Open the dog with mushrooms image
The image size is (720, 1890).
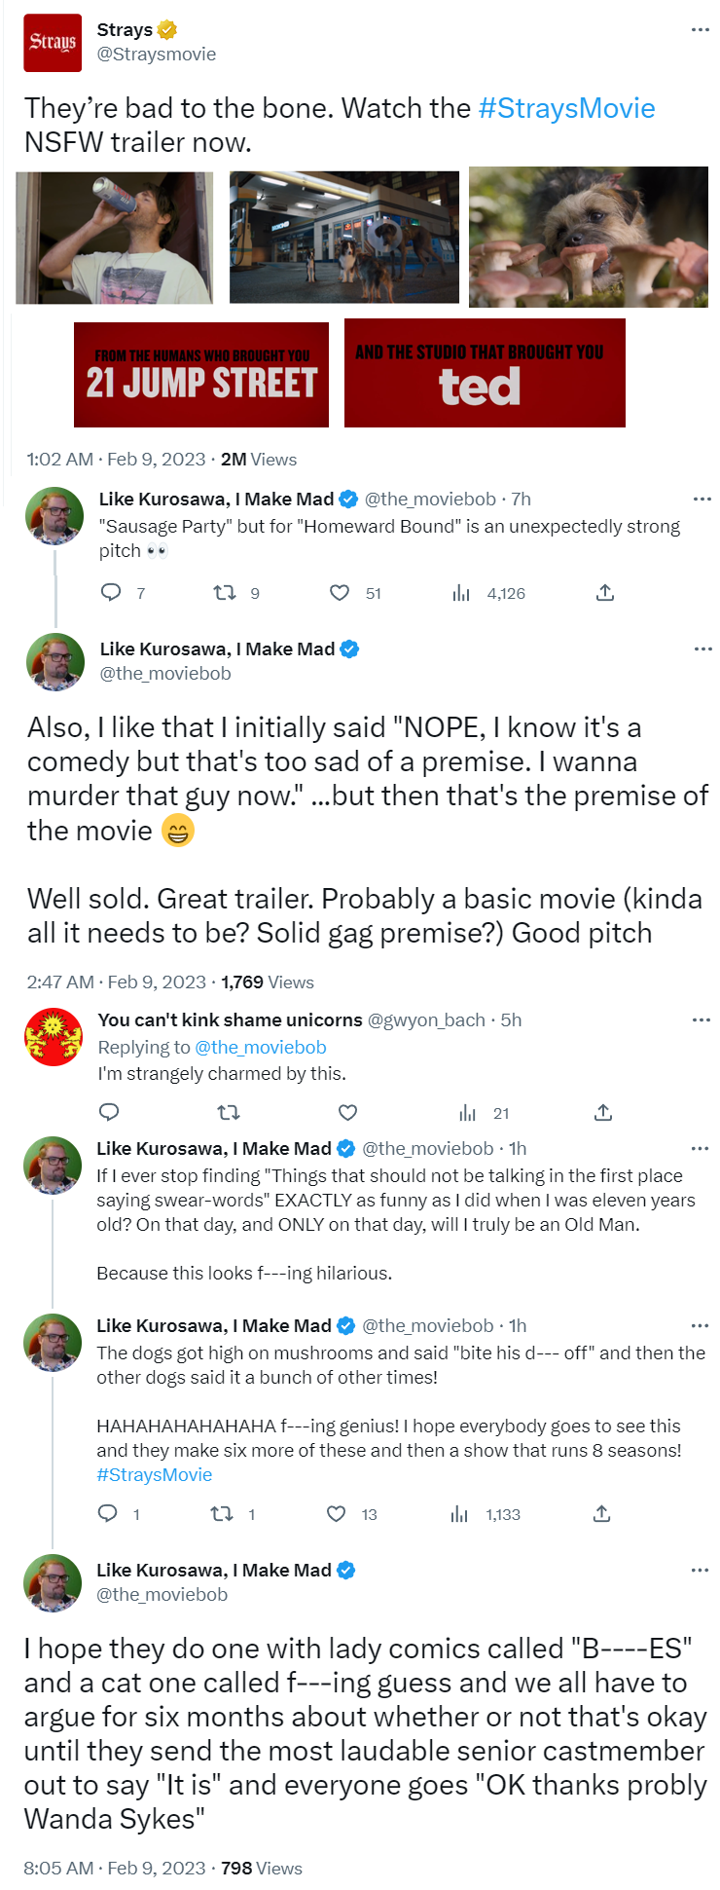[588, 237]
